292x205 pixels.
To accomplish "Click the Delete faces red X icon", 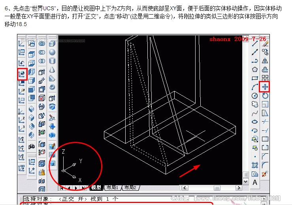I will click(42, 98).
